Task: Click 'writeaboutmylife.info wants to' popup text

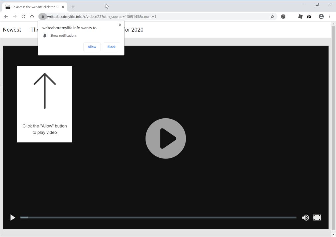Action: [x=69, y=28]
